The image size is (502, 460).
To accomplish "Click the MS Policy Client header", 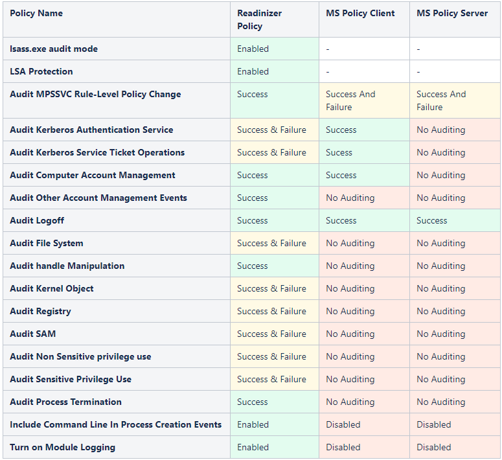I will pos(360,14).
